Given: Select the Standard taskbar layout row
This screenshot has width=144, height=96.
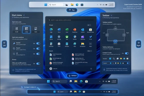Looking at the screenshot, I should 116,58.
